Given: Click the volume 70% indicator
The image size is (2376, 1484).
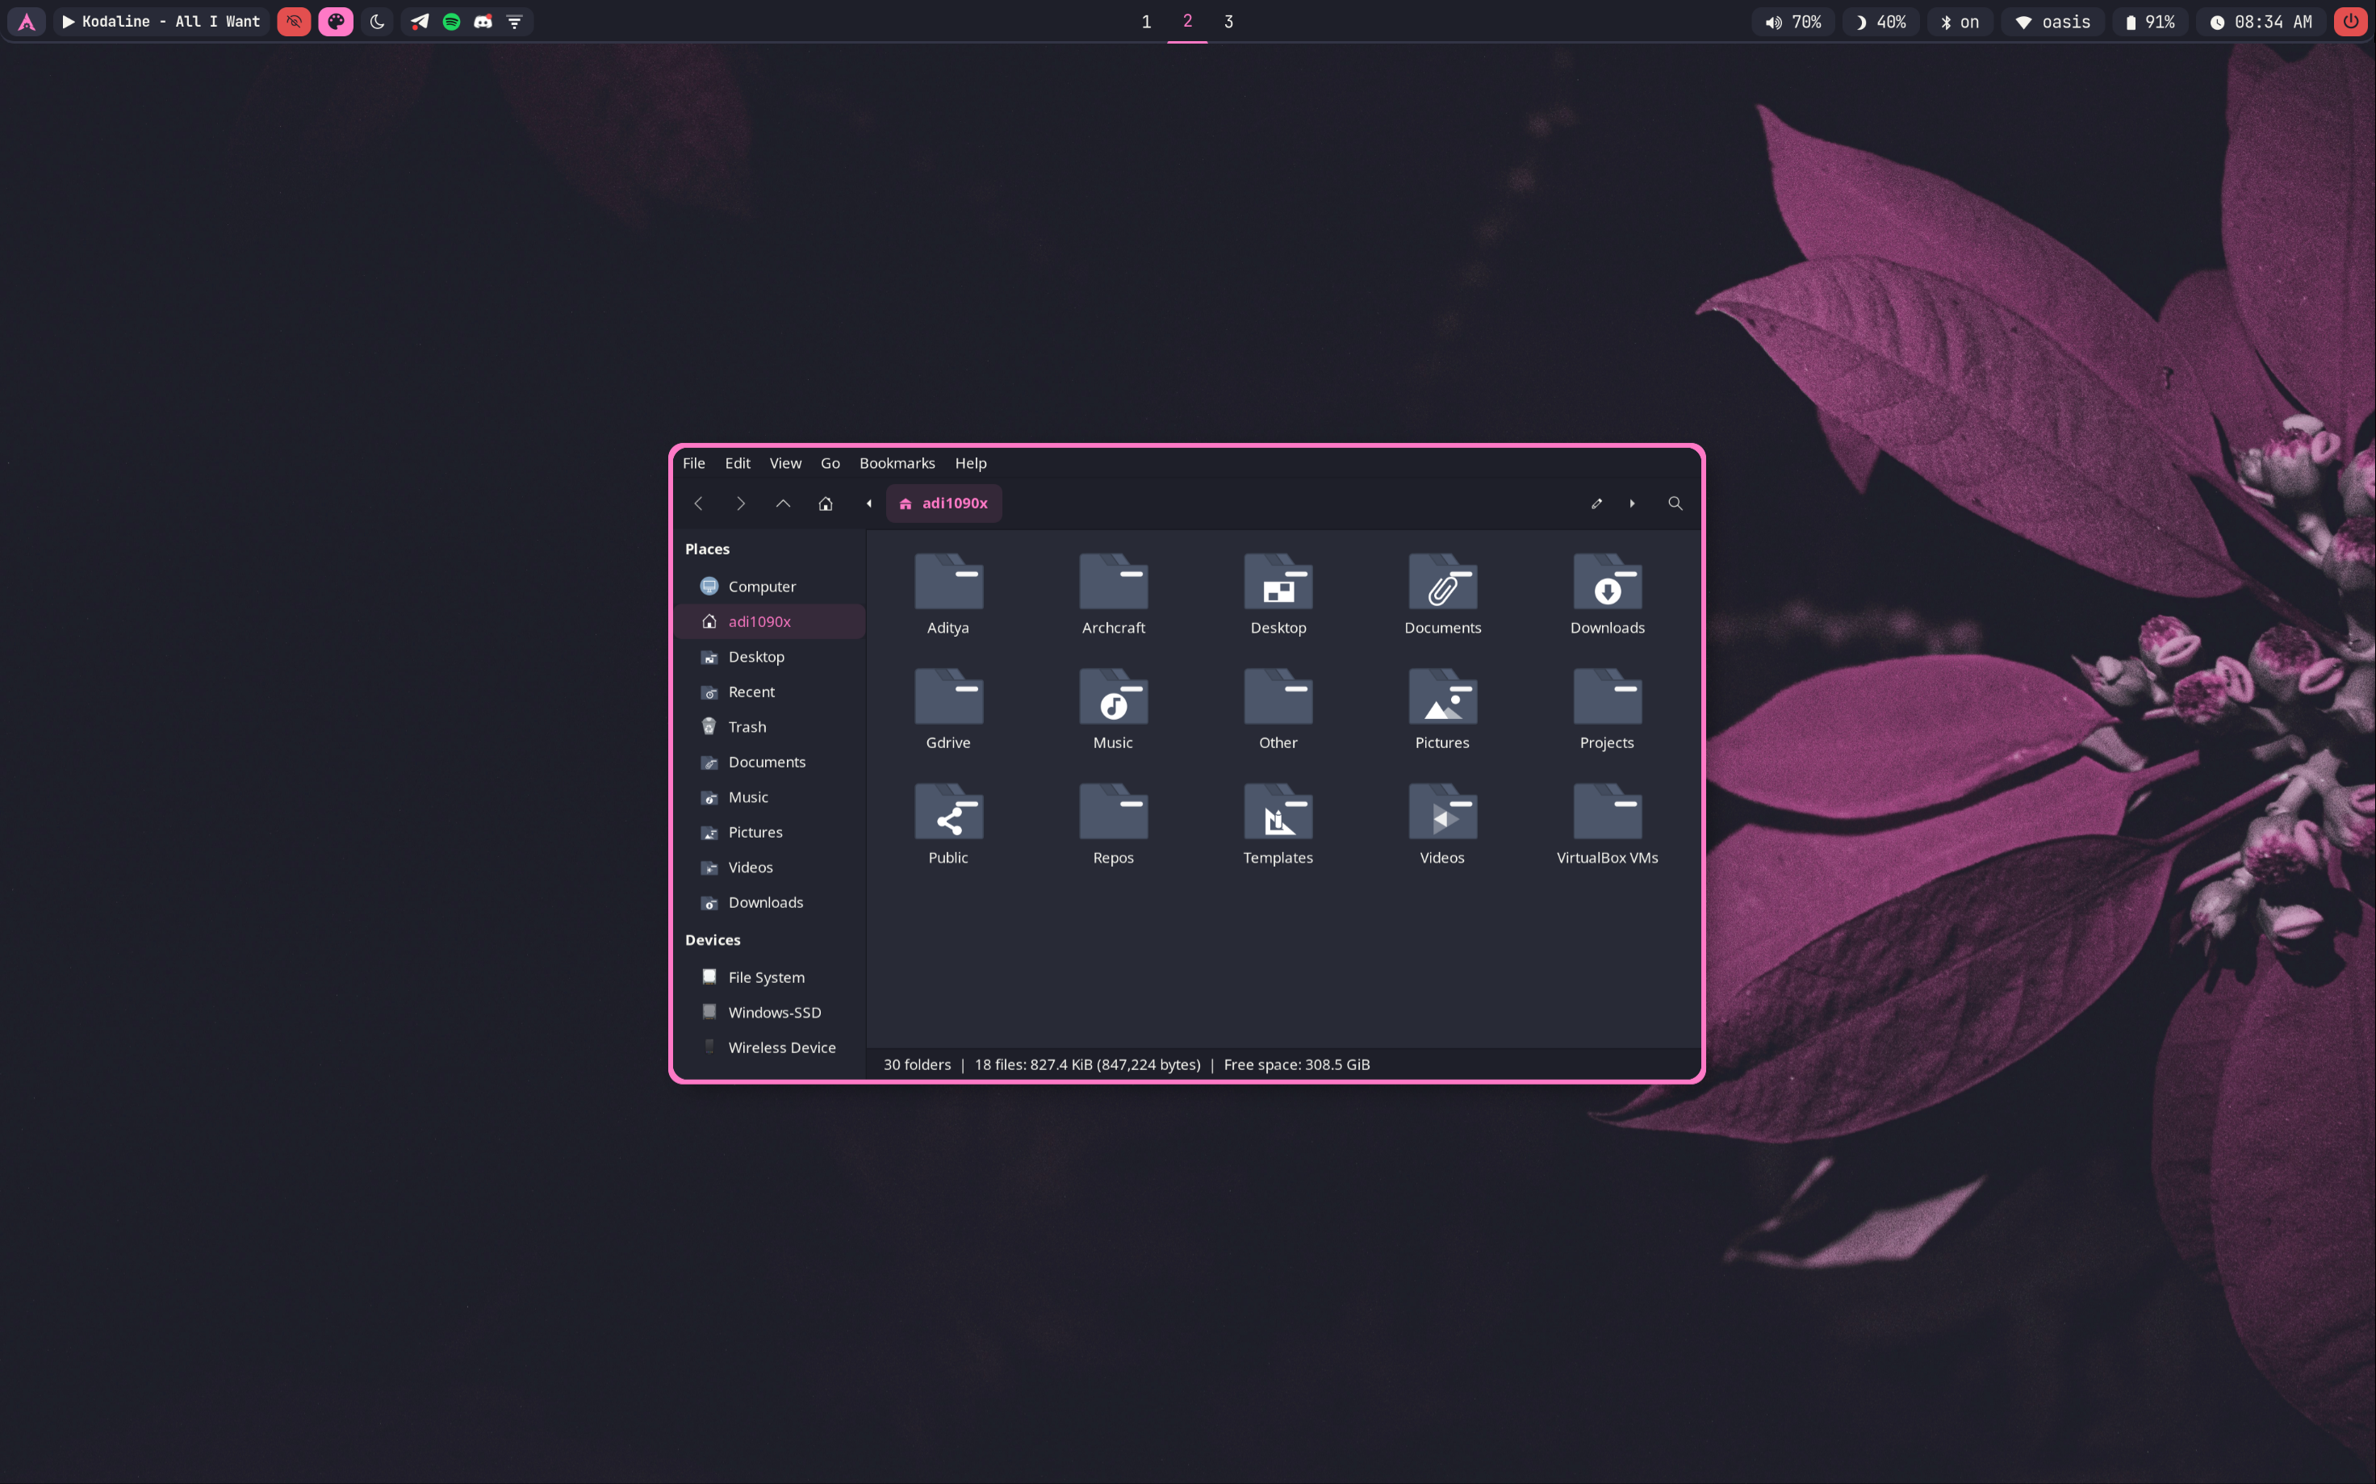Looking at the screenshot, I should pyautogui.click(x=1793, y=22).
